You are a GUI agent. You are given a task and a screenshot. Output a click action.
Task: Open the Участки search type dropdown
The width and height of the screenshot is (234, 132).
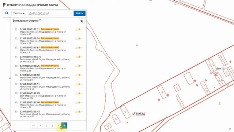click(x=19, y=13)
